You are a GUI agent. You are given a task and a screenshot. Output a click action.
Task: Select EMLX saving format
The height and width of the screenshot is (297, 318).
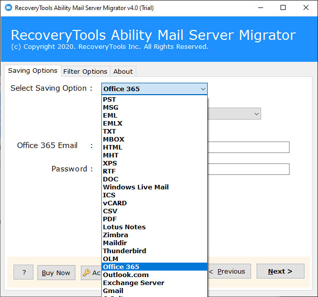pyautogui.click(x=154, y=123)
